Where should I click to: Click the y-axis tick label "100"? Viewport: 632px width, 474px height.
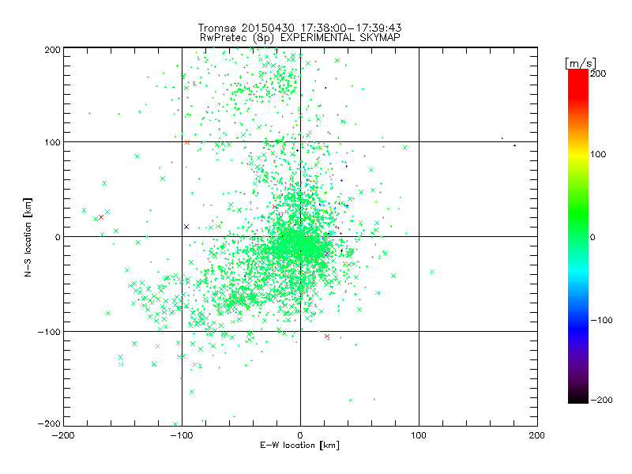pyautogui.click(x=52, y=142)
